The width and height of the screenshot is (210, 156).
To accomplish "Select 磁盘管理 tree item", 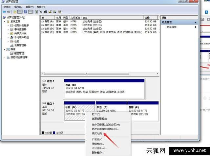I will pyautogui.click(x=19, y=53).
